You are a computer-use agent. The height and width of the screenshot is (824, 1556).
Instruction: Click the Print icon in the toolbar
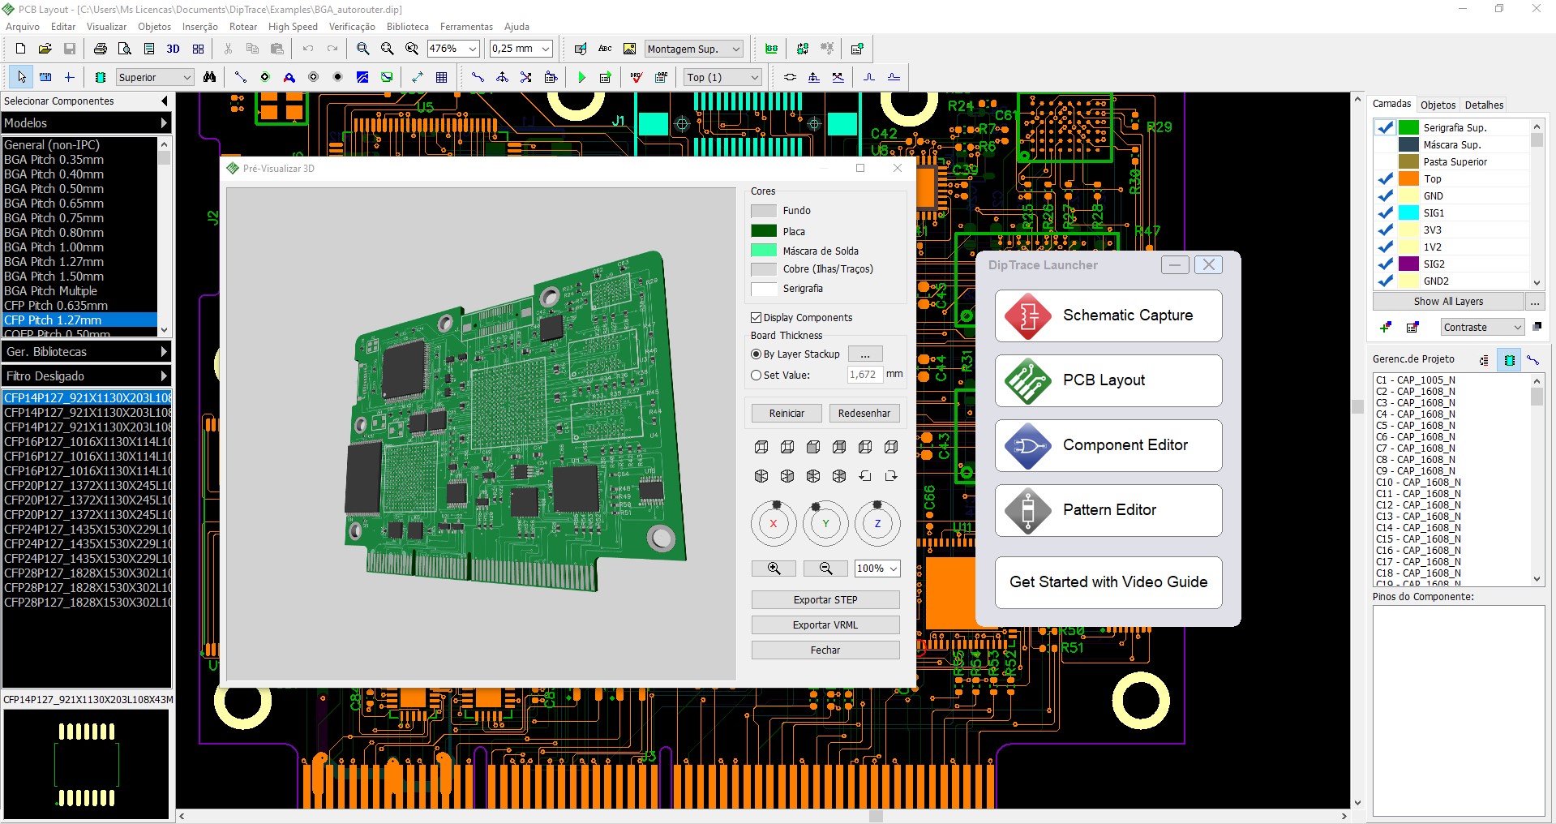coord(101,49)
